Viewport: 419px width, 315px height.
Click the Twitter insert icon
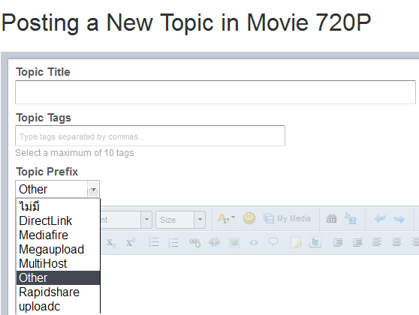pyautogui.click(x=315, y=242)
